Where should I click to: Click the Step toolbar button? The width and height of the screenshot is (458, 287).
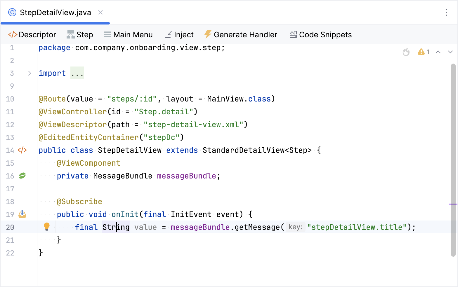click(80, 35)
